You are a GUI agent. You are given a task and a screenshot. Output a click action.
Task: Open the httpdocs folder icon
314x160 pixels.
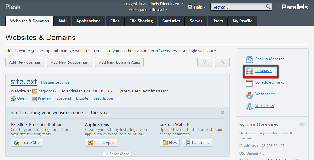point(35,91)
